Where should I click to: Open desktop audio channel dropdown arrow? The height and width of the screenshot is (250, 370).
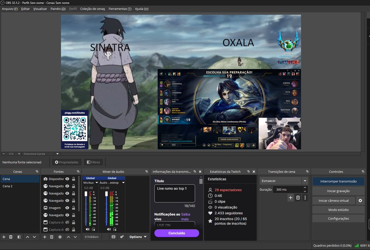point(123,183)
